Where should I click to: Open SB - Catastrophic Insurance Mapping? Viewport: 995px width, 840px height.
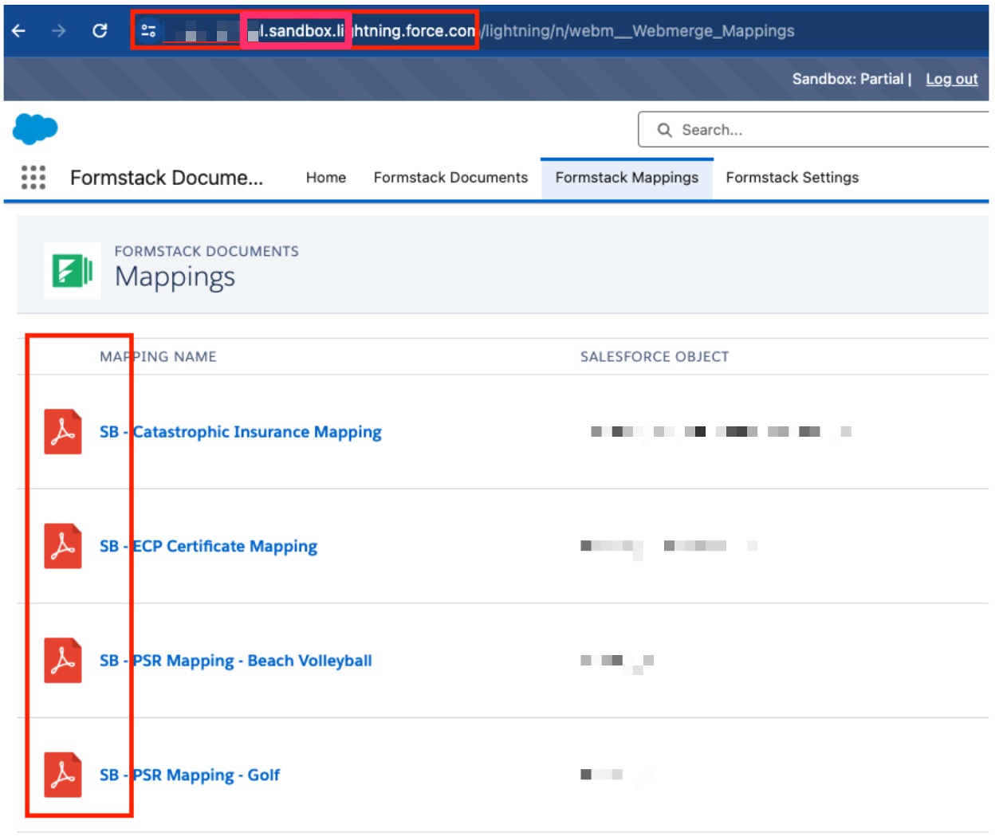[x=240, y=432]
